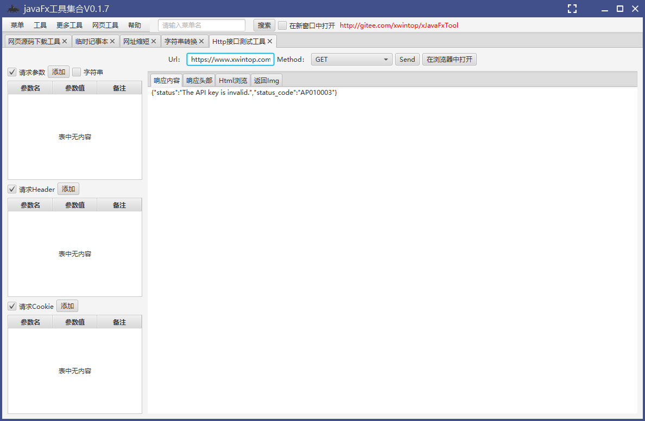Switch to Html浏览 tab

(x=233, y=80)
